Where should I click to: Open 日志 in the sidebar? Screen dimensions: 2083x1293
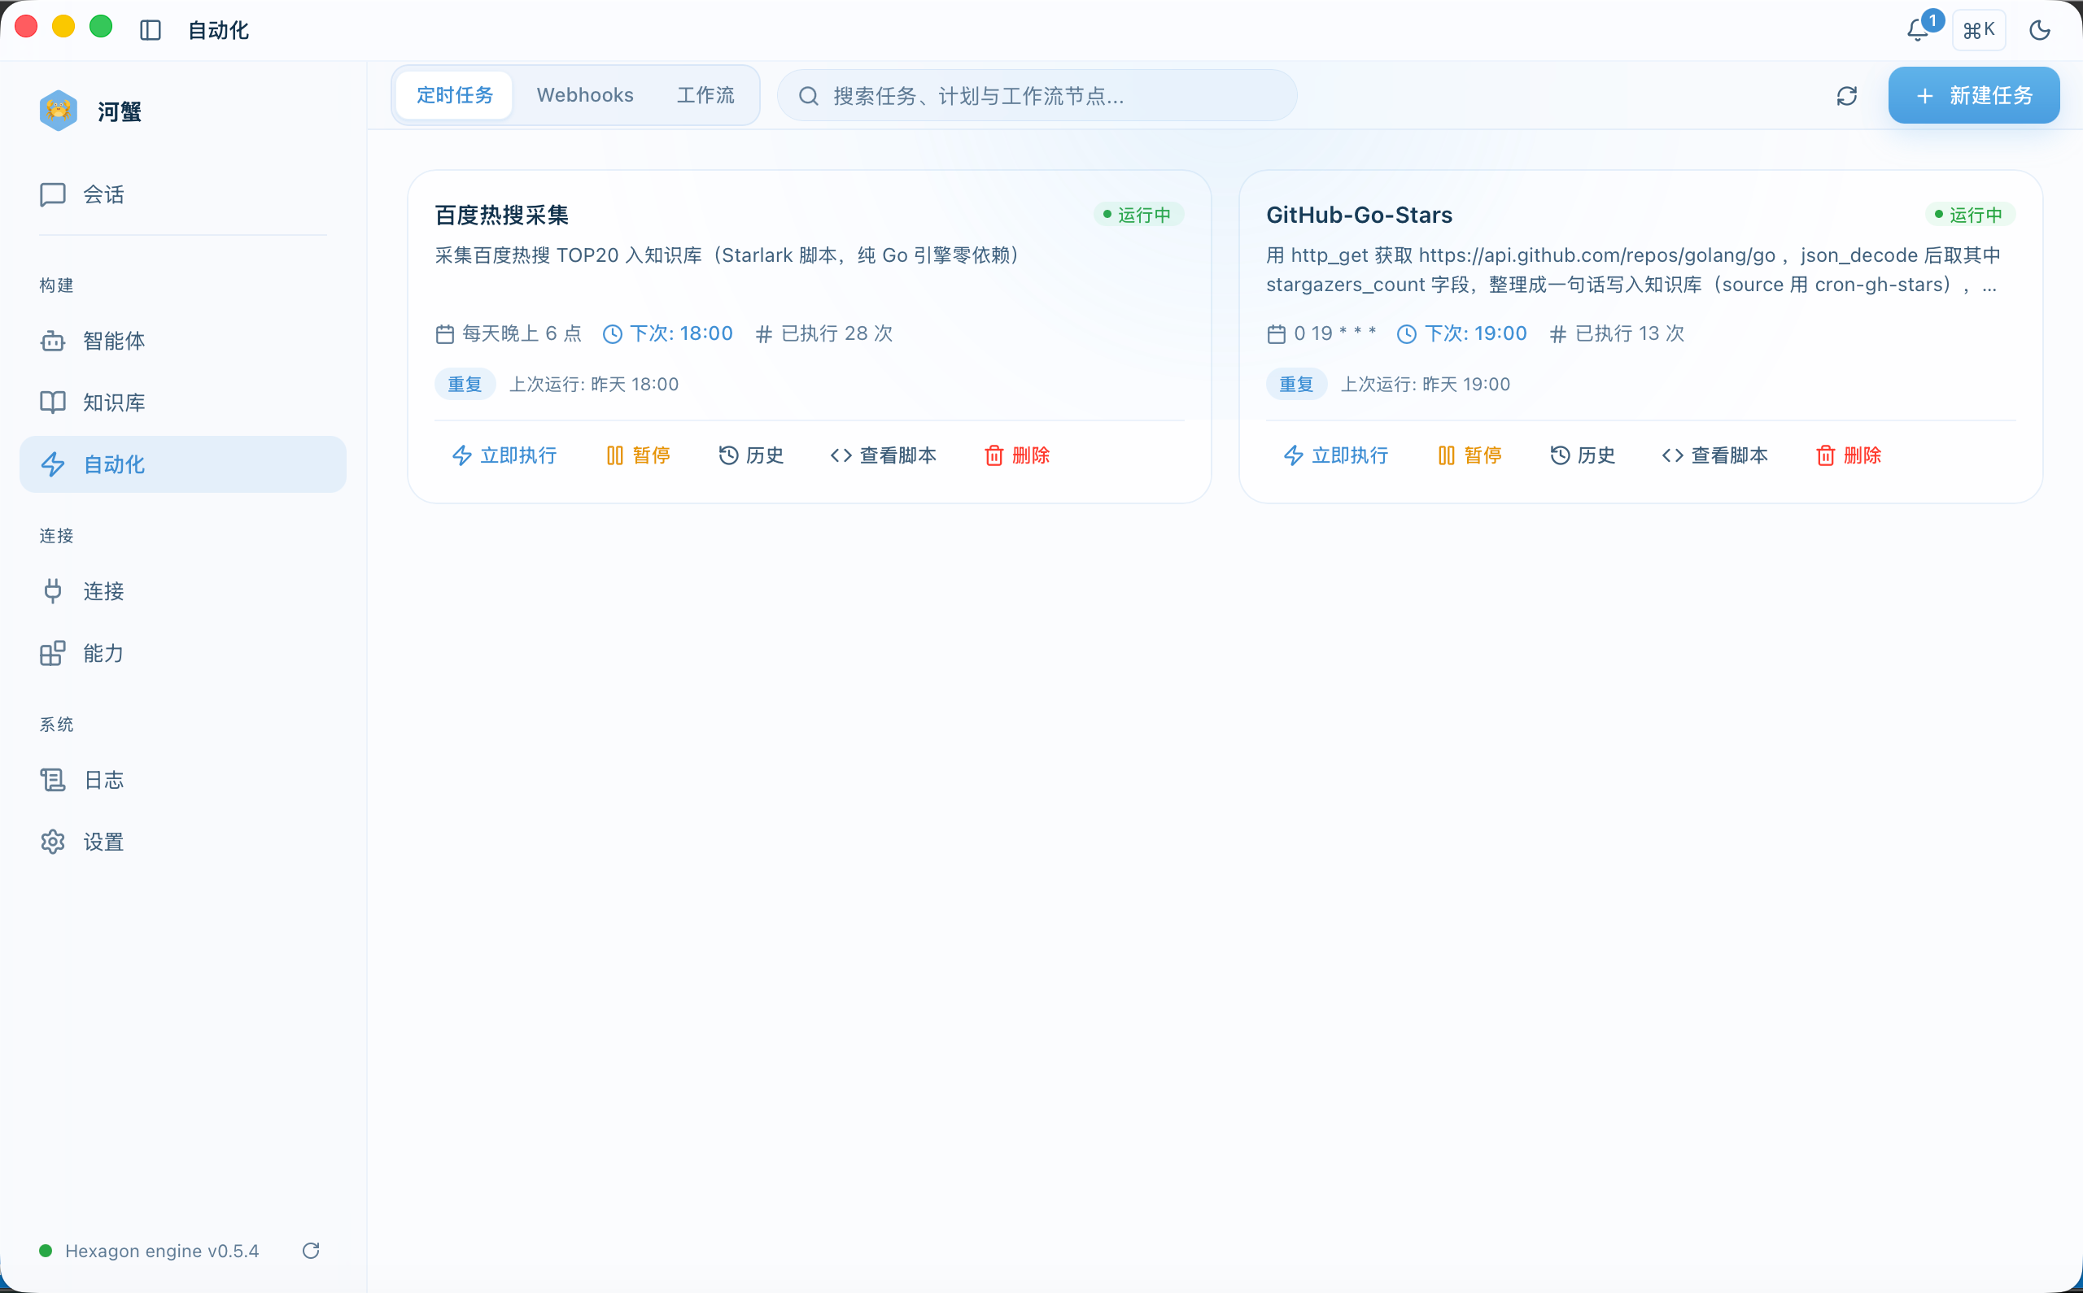point(182,780)
